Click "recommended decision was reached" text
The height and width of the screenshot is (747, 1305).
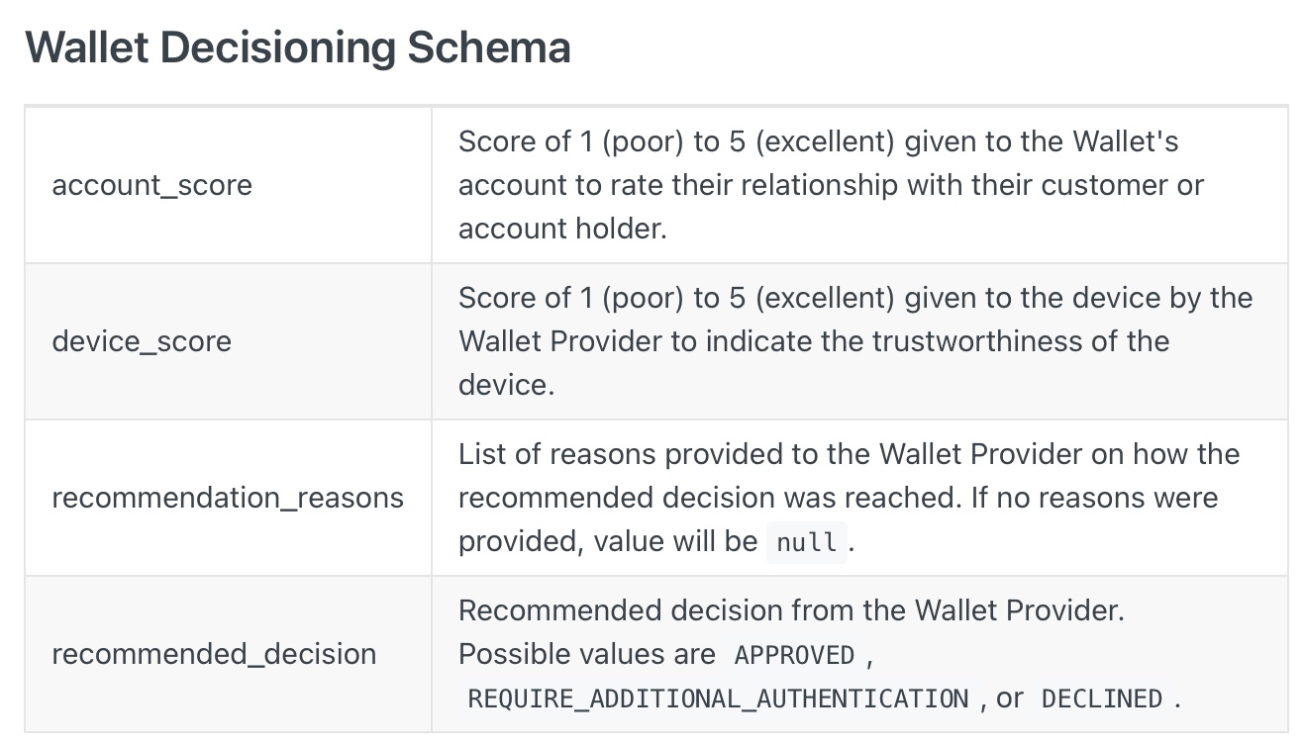[709, 498]
